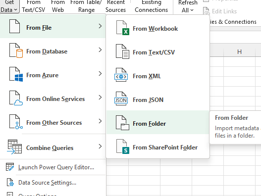Click the From XML icon
The image size is (261, 196).
click(x=121, y=75)
